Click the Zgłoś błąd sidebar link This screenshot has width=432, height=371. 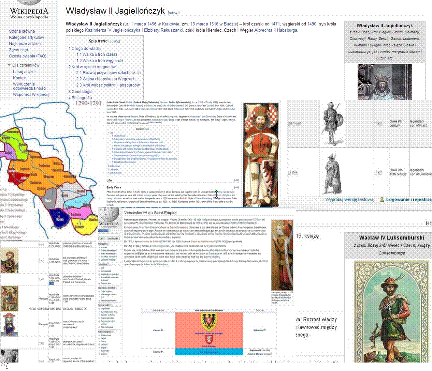[x=19, y=50]
